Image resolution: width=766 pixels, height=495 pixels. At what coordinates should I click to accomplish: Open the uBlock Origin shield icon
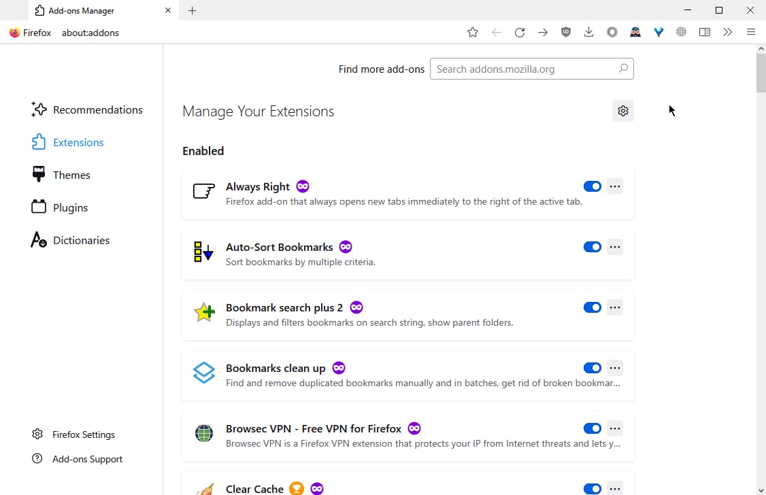566,32
